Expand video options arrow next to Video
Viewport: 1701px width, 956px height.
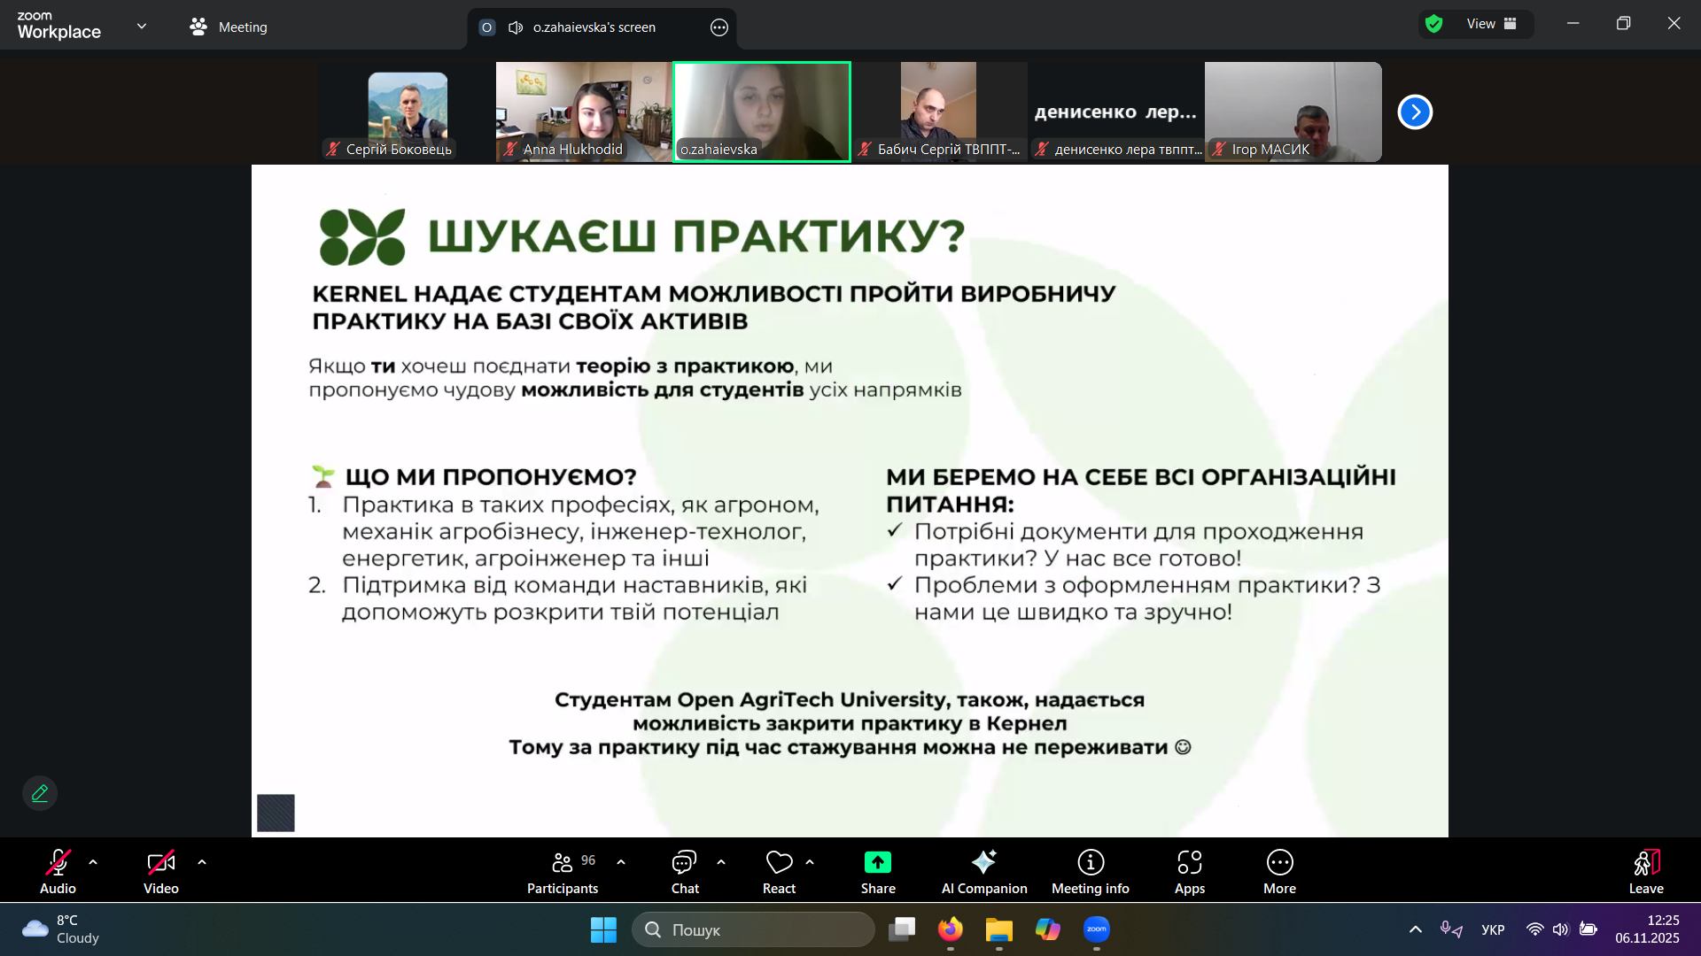click(202, 862)
